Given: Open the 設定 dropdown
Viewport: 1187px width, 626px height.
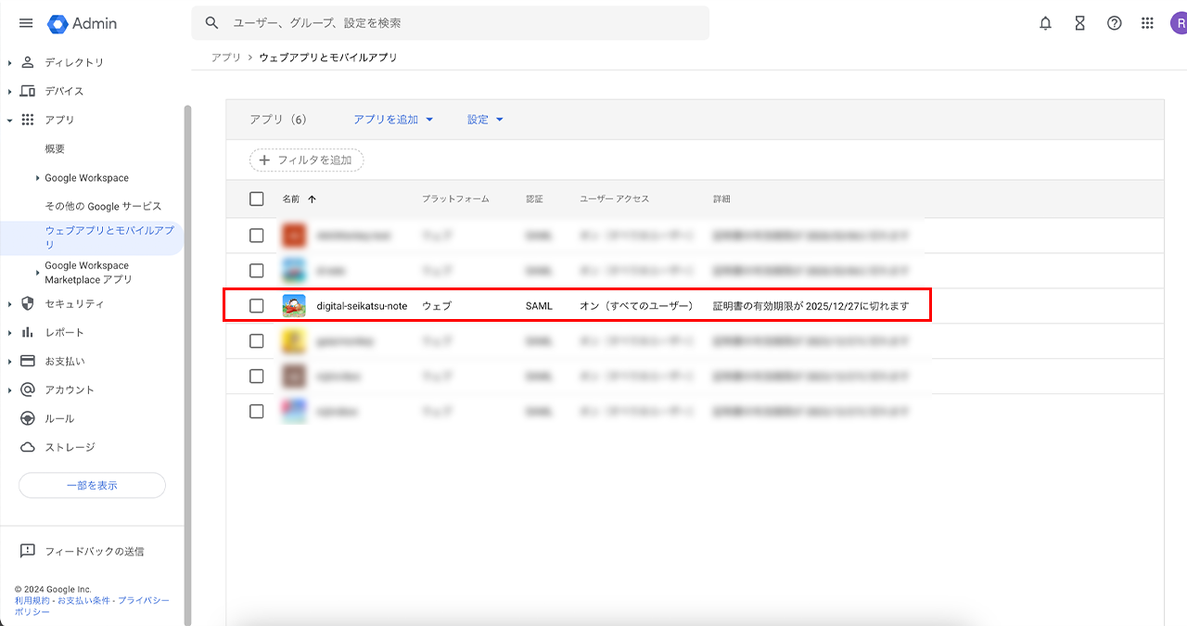Looking at the screenshot, I should (485, 120).
